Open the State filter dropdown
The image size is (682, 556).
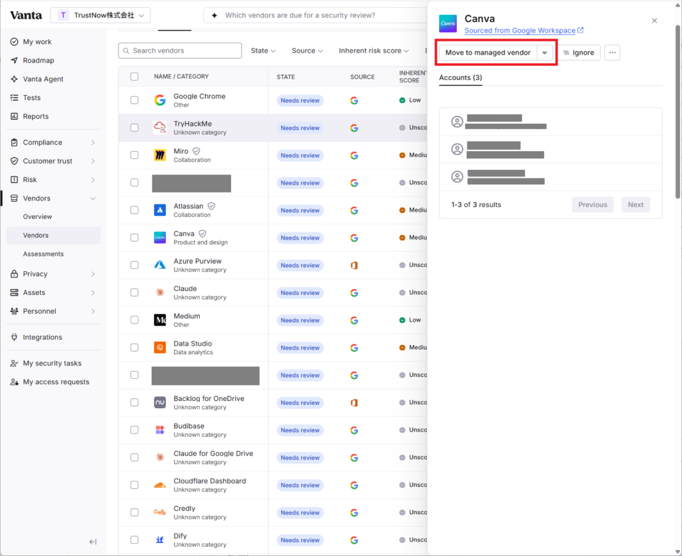(x=263, y=51)
